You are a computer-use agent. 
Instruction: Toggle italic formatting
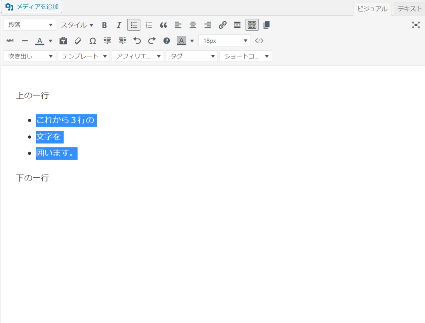[119, 25]
